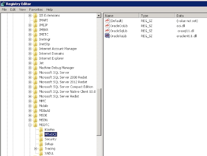Click the Inetmgr folder icon

click(x=35, y=39)
